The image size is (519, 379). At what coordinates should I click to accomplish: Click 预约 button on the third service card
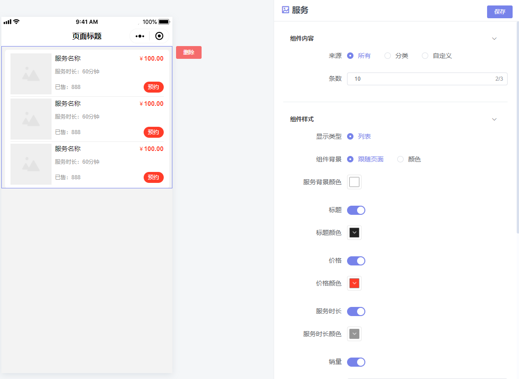tap(154, 177)
